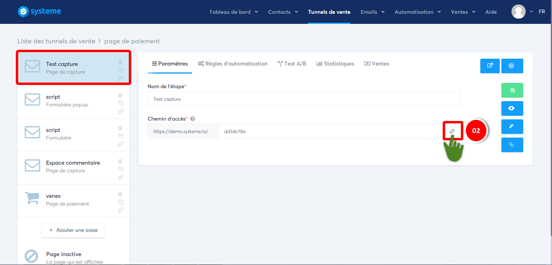The width and height of the screenshot is (552, 265).
Task: Open the Ventes tab in the step panel
Action: [377, 64]
